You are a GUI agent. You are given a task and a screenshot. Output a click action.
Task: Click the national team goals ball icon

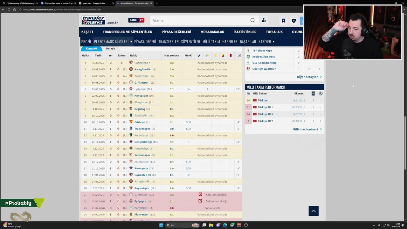(x=321, y=94)
